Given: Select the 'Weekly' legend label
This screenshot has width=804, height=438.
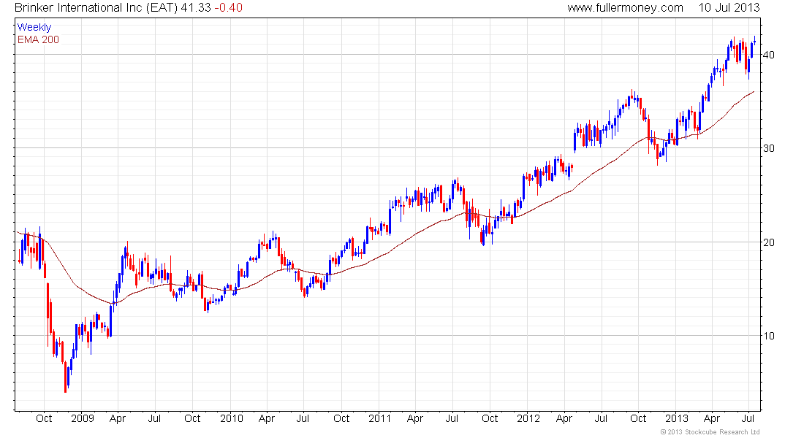Looking at the screenshot, I should (x=34, y=27).
